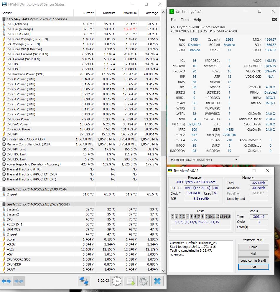Click thermometer icon for X570 Chipset 61.0 °C

click(x=4, y=194)
